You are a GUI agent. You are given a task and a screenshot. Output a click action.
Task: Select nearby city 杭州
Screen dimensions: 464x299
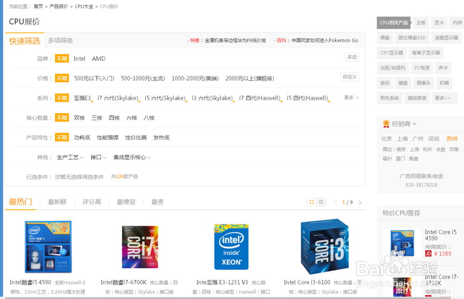pos(427,149)
